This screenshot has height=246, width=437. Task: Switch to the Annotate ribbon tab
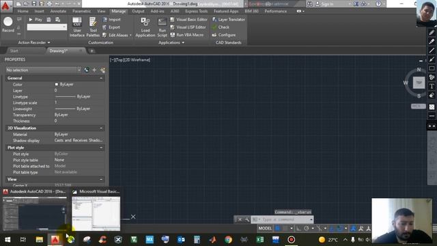pyautogui.click(x=58, y=11)
